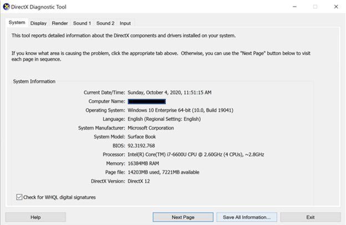Click the Intel Core i7-6600U processor value
Viewport: 346px width, 225px height.
point(196,155)
